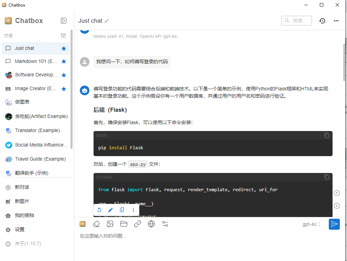Open the Social Media Influencer conversation
This screenshot has width=347, height=261.
pos(36,145)
